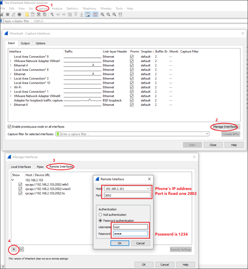This screenshot has width=248, height=269.
Task: Expand the Ethernet 4 interface row
Action: (11, 65)
